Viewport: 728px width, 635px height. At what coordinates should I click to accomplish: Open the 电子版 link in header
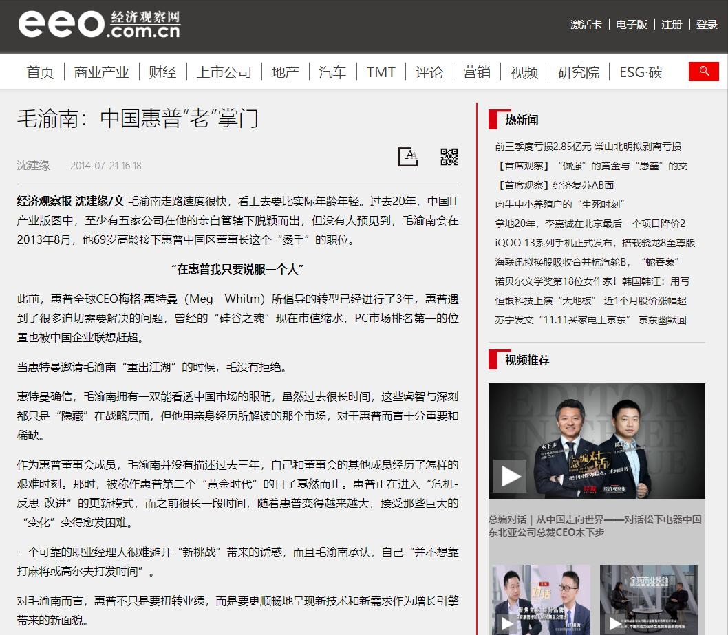click(632, 24)
